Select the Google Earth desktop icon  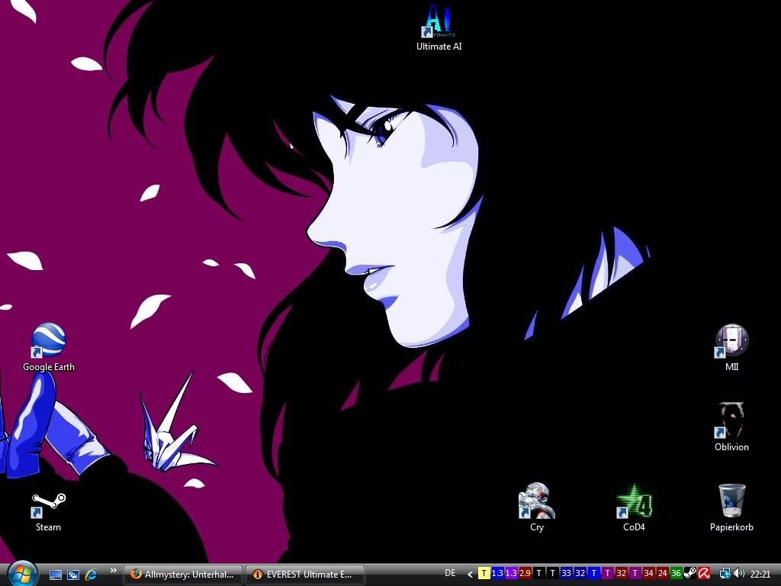(x=48, y=347)
